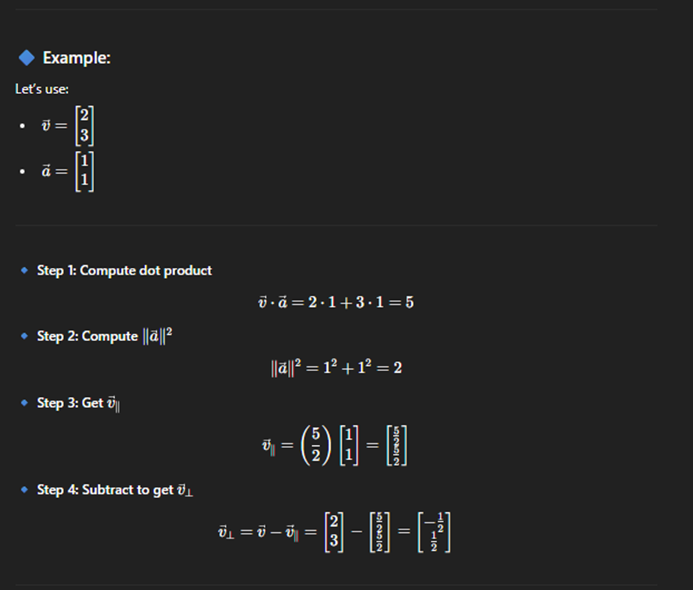
Task: Click the vector v definition with entries 2, 3
Action: [x=68, y=126]
